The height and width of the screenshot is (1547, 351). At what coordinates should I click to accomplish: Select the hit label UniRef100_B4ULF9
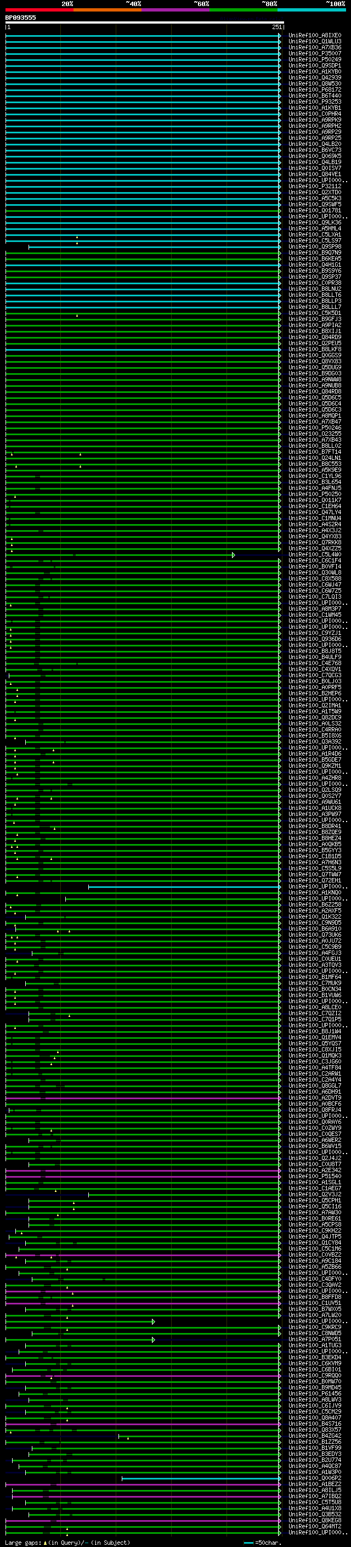pos(315,657)
